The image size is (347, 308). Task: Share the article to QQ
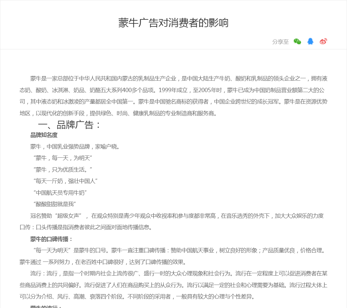[310, 41]
